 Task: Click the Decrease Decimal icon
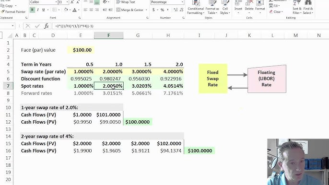181,10
